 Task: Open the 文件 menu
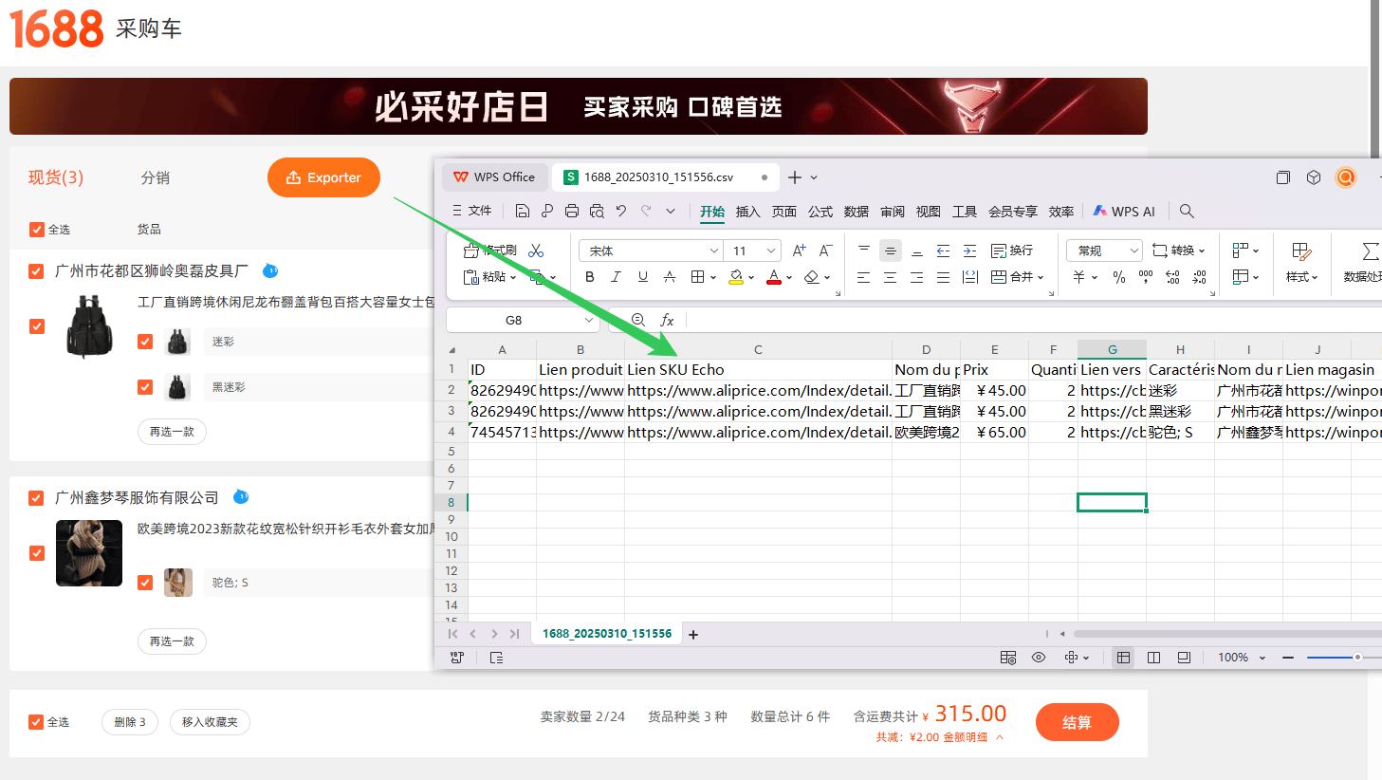coord(472,211)
